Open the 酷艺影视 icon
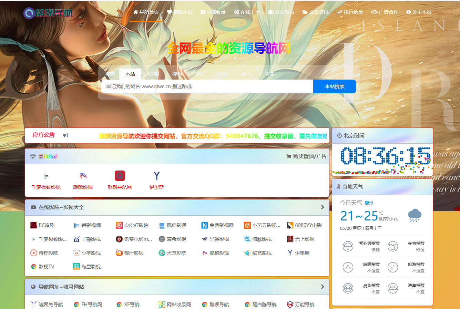Viewport: 460px width, 309px height. tap(247, 253)
